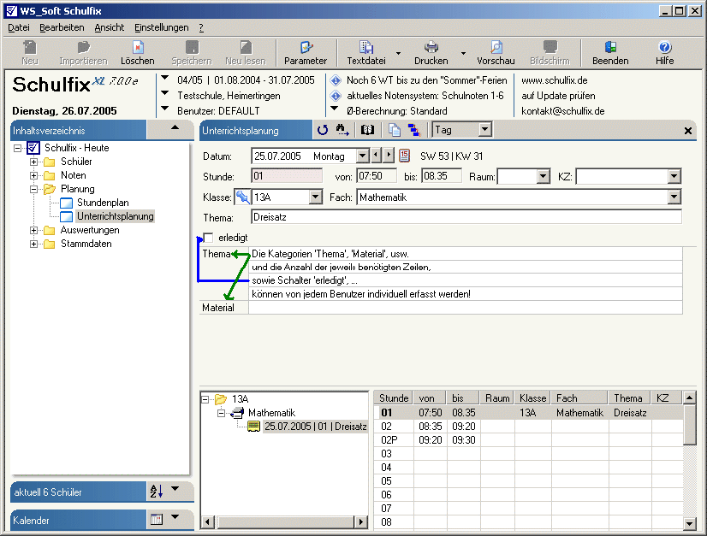Open the Raum dropdown

coord(544,177)
